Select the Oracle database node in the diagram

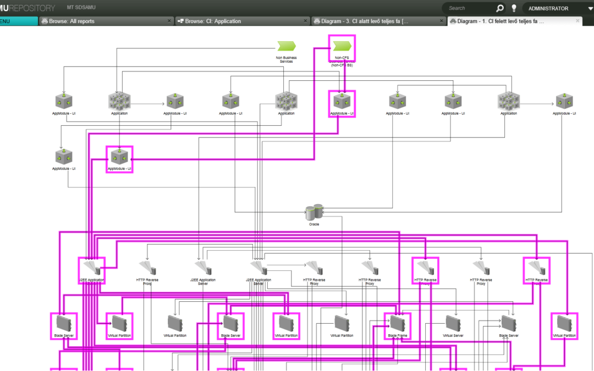pos(313,211)
